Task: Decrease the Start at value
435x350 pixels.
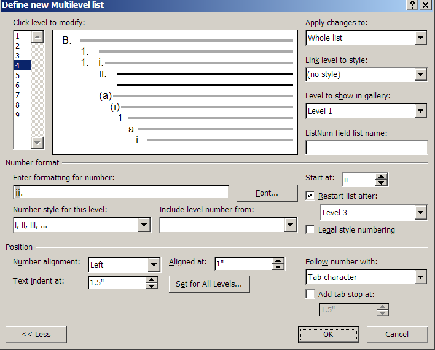Action: [382, 183]
